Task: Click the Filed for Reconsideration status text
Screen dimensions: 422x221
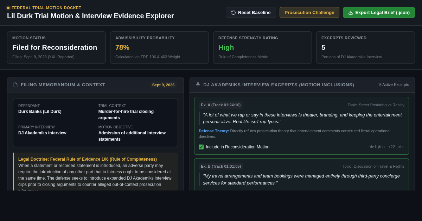Action: coord(55,47)
